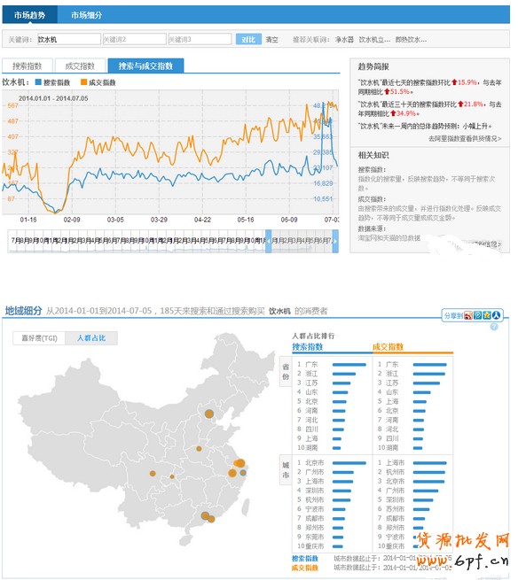This screenshot has width=518, height=580.
Task: Switch map to 人群占比 view
Action: tap(91, 338)
